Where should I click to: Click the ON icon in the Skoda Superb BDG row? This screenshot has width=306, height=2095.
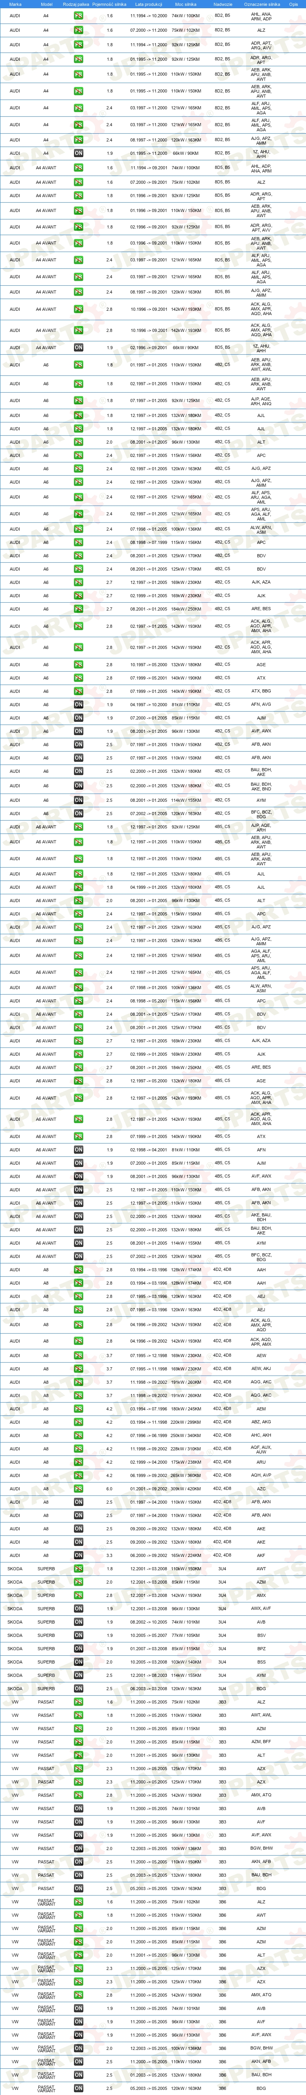(x=79, y=1688)
